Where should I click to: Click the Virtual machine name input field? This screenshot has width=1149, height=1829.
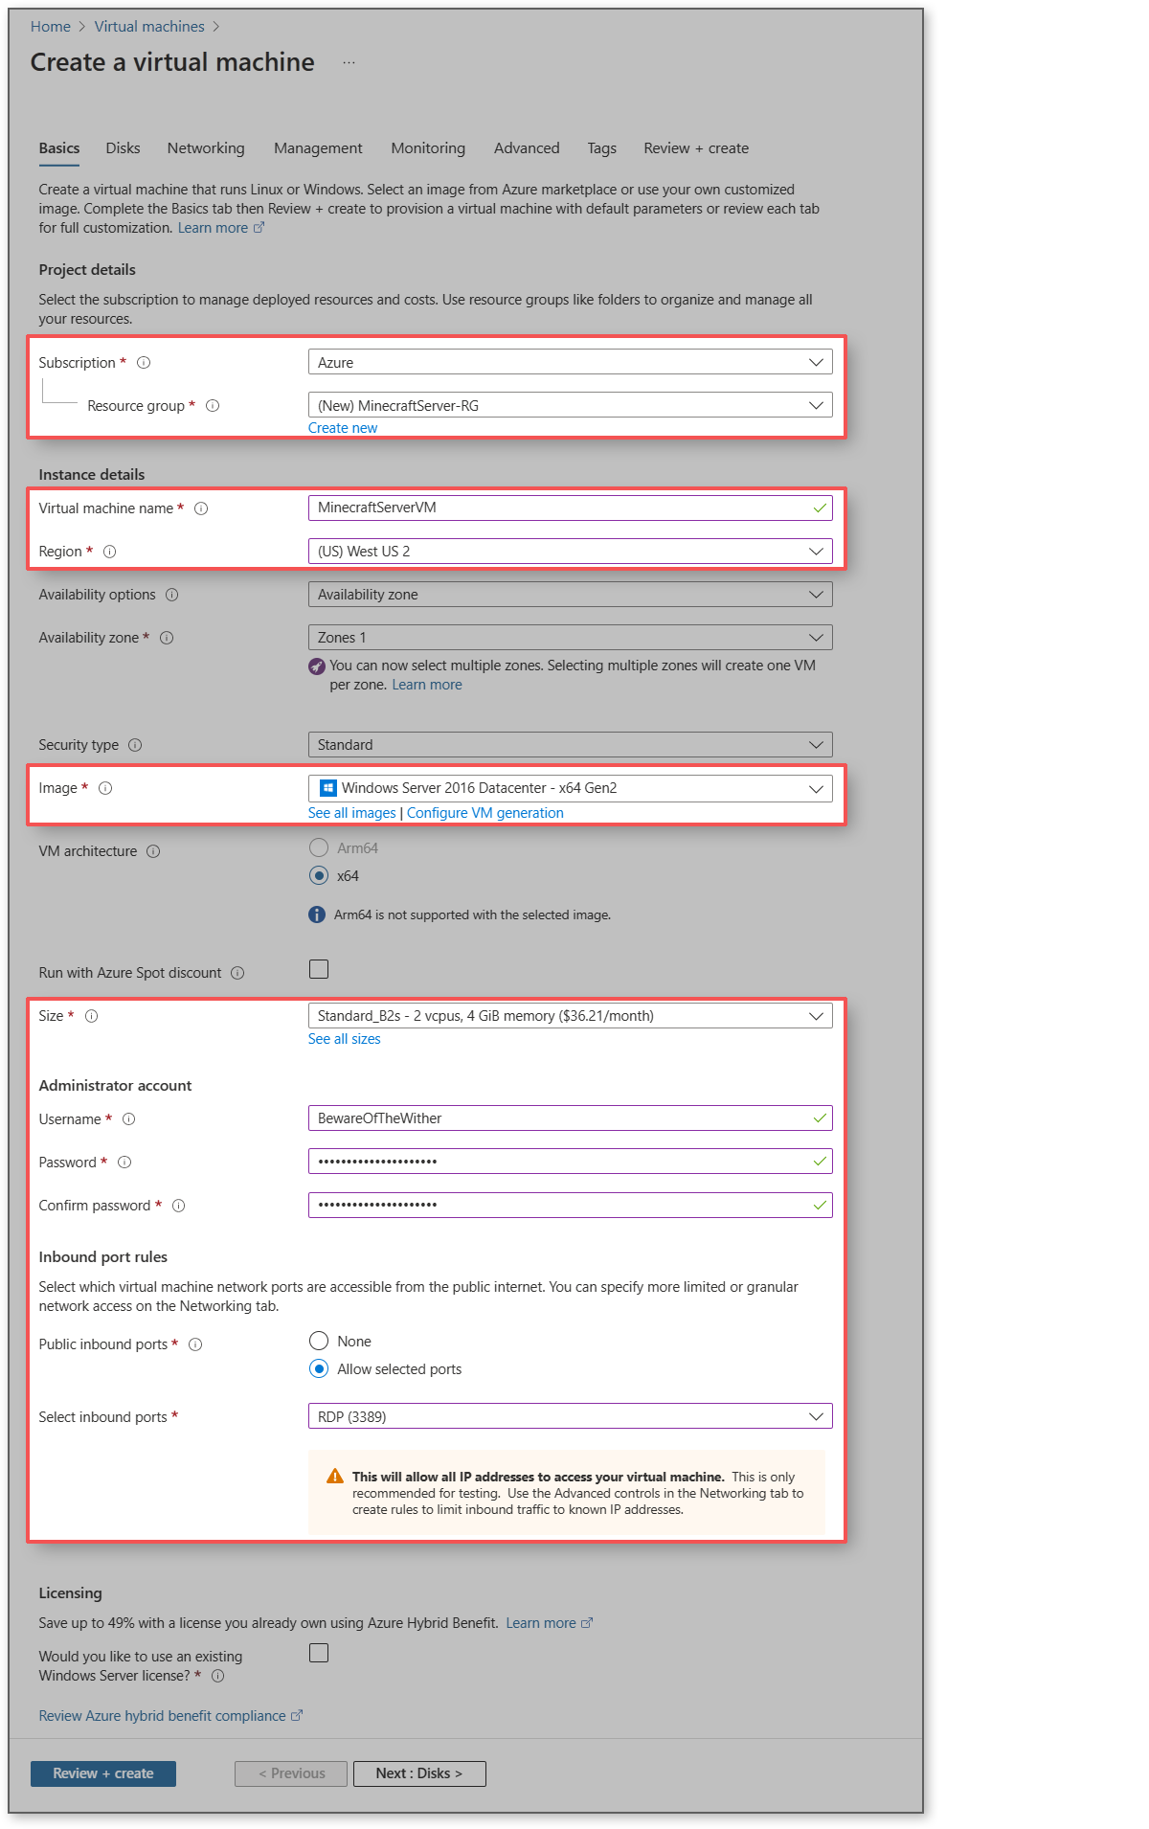[571, 508]
